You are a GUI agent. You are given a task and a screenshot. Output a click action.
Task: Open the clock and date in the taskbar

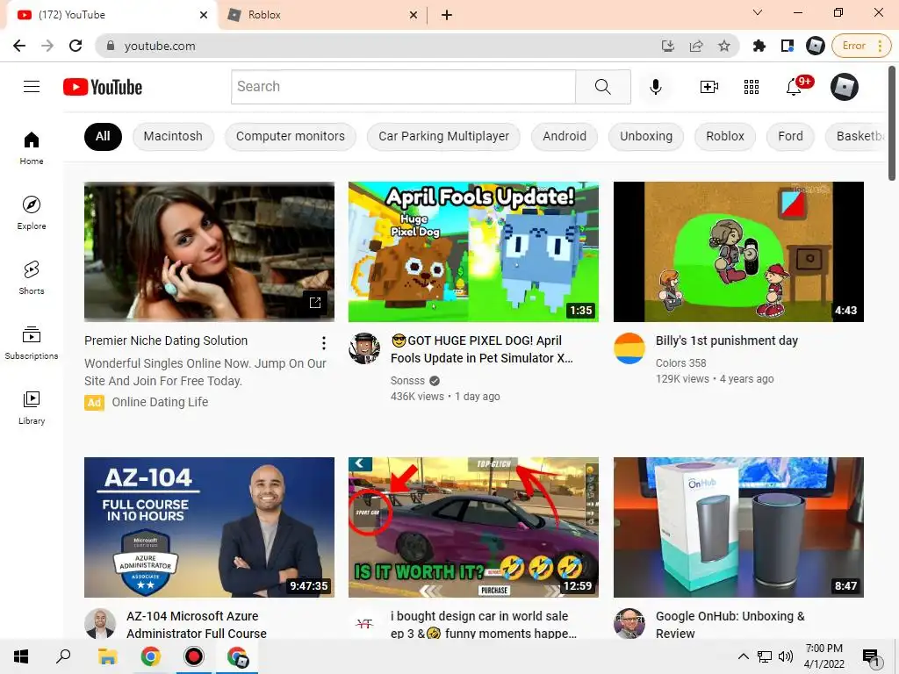[823, 656]
